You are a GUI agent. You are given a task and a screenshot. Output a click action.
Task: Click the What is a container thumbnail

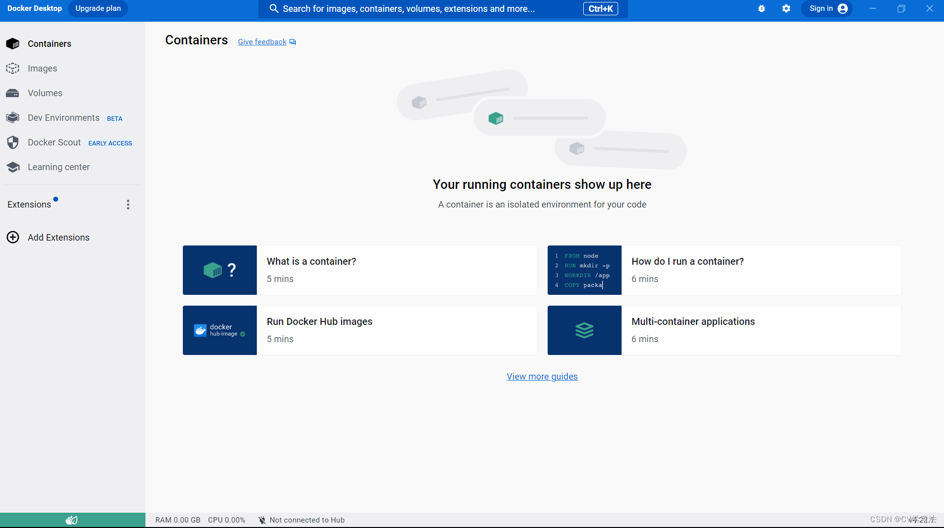pos(220,270)
